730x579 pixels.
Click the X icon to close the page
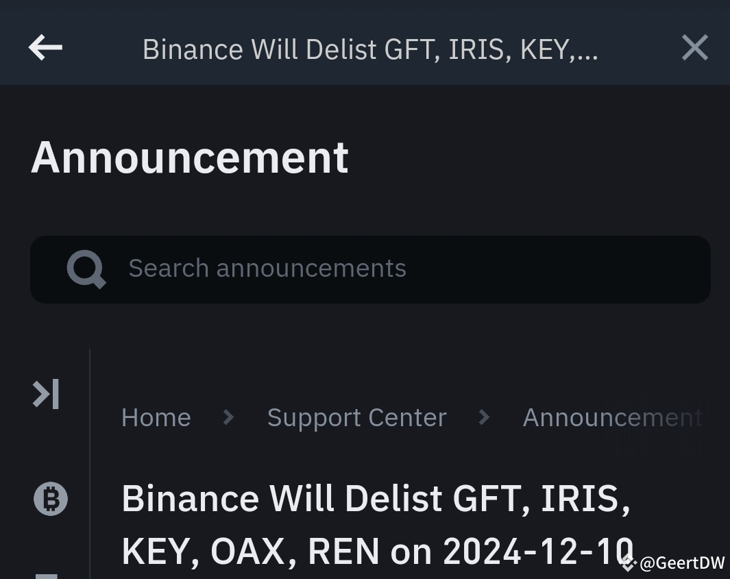(x=694, y=47)
